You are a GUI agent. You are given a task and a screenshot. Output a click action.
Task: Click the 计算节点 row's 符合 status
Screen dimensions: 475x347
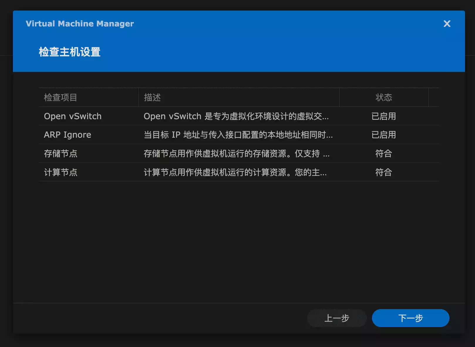coord(383,172)
